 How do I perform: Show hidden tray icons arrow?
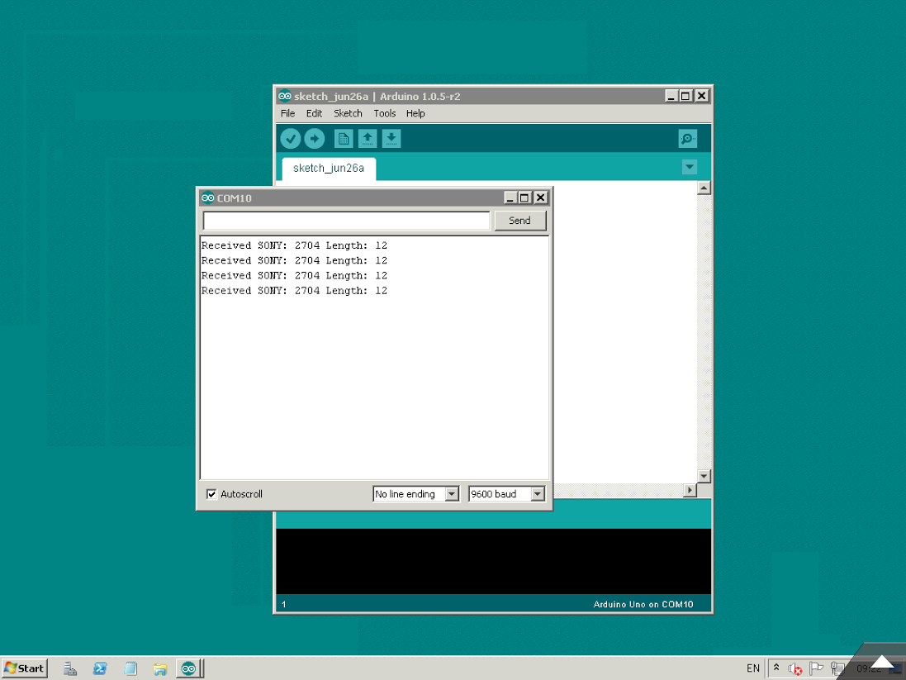pos(776,668)
